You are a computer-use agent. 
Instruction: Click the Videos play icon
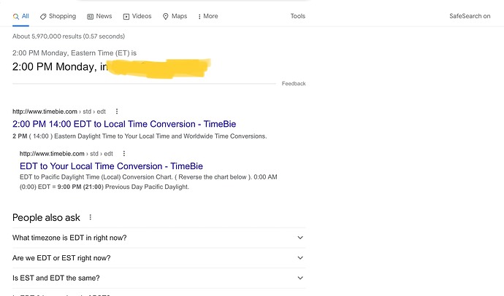pyautogui.click(x=126, y=16)
